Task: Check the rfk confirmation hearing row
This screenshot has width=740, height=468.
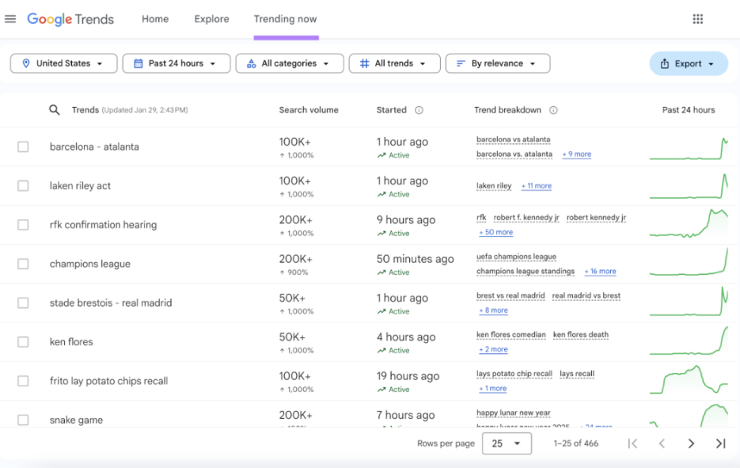Action: 23,225
